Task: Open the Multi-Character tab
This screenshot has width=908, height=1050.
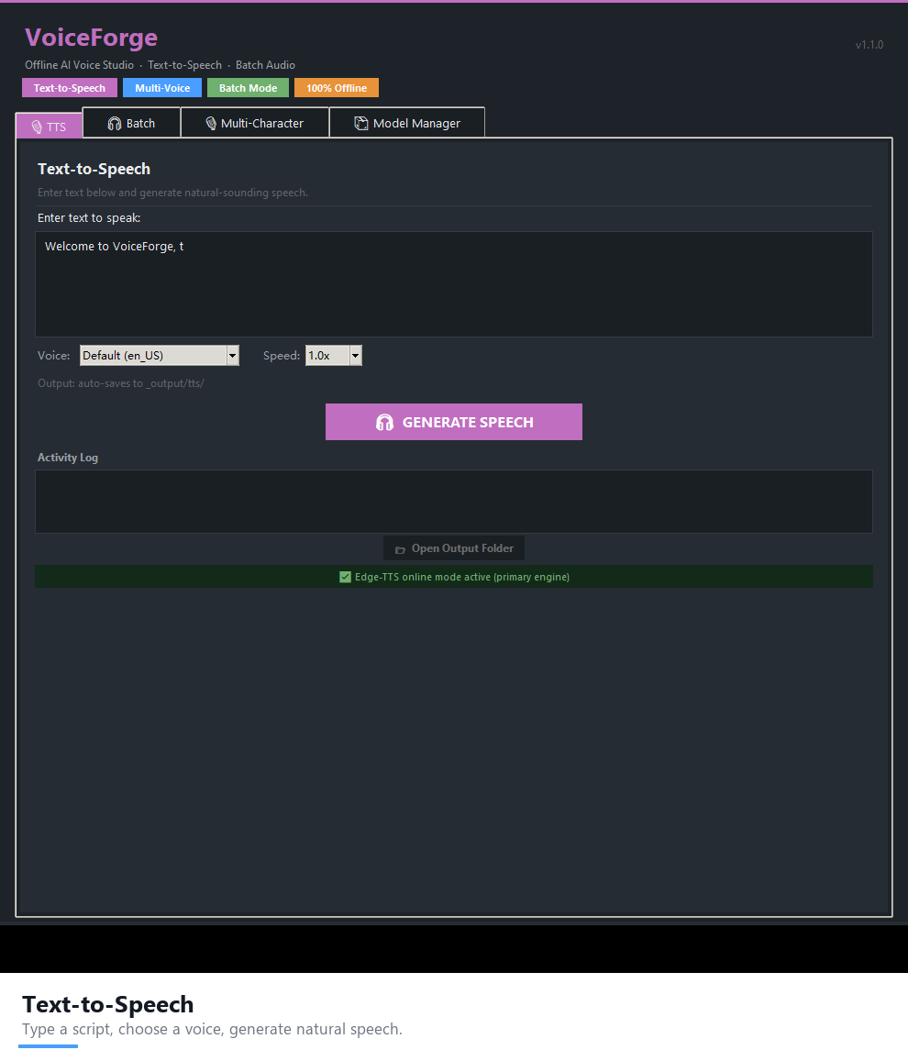Action: tap(254, 123)
